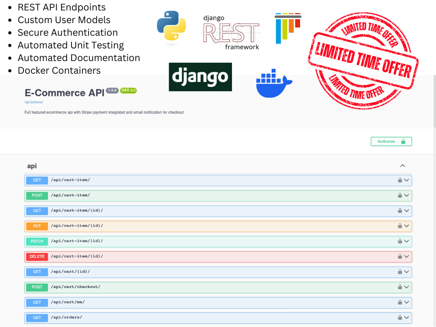This screenshot has width=436, height=327.
Task: Click lock icon on DELETE /api/cart-item/{id}/ row
Action: click(399, 256)
